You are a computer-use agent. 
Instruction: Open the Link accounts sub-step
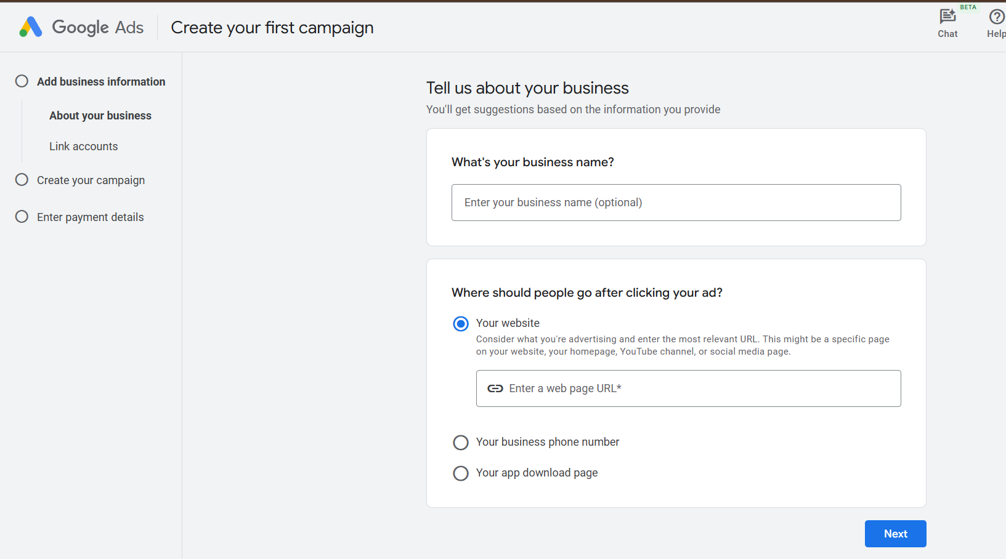pos(84,147)
